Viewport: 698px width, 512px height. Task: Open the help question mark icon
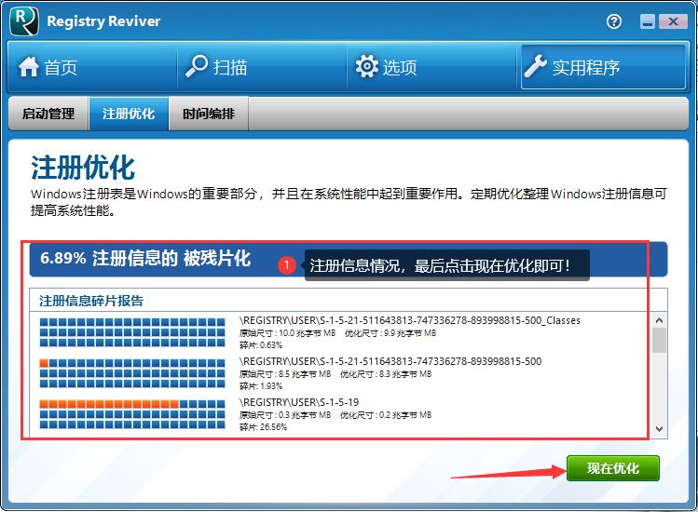pyautogui.click(x=614, y=21)
